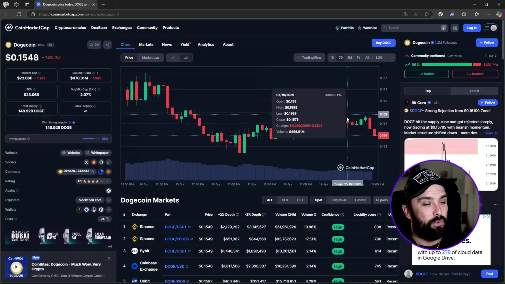Copy contract address 0xba2a...744c43

click(x=92, y=171)
